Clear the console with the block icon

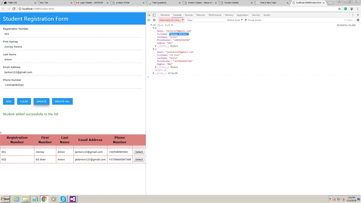coord(154,20)
